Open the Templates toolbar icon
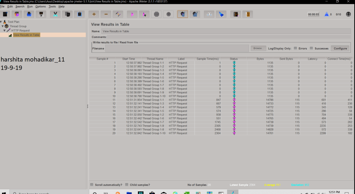 click(x=17, y=14)
